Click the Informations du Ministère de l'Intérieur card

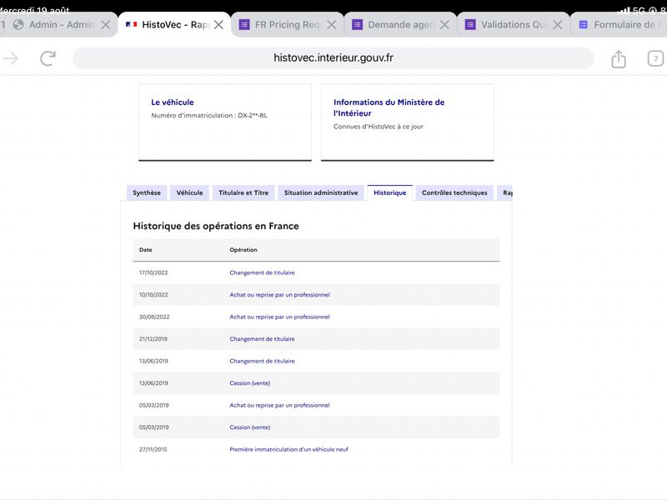pyautogui.click(x=407, y=122)
